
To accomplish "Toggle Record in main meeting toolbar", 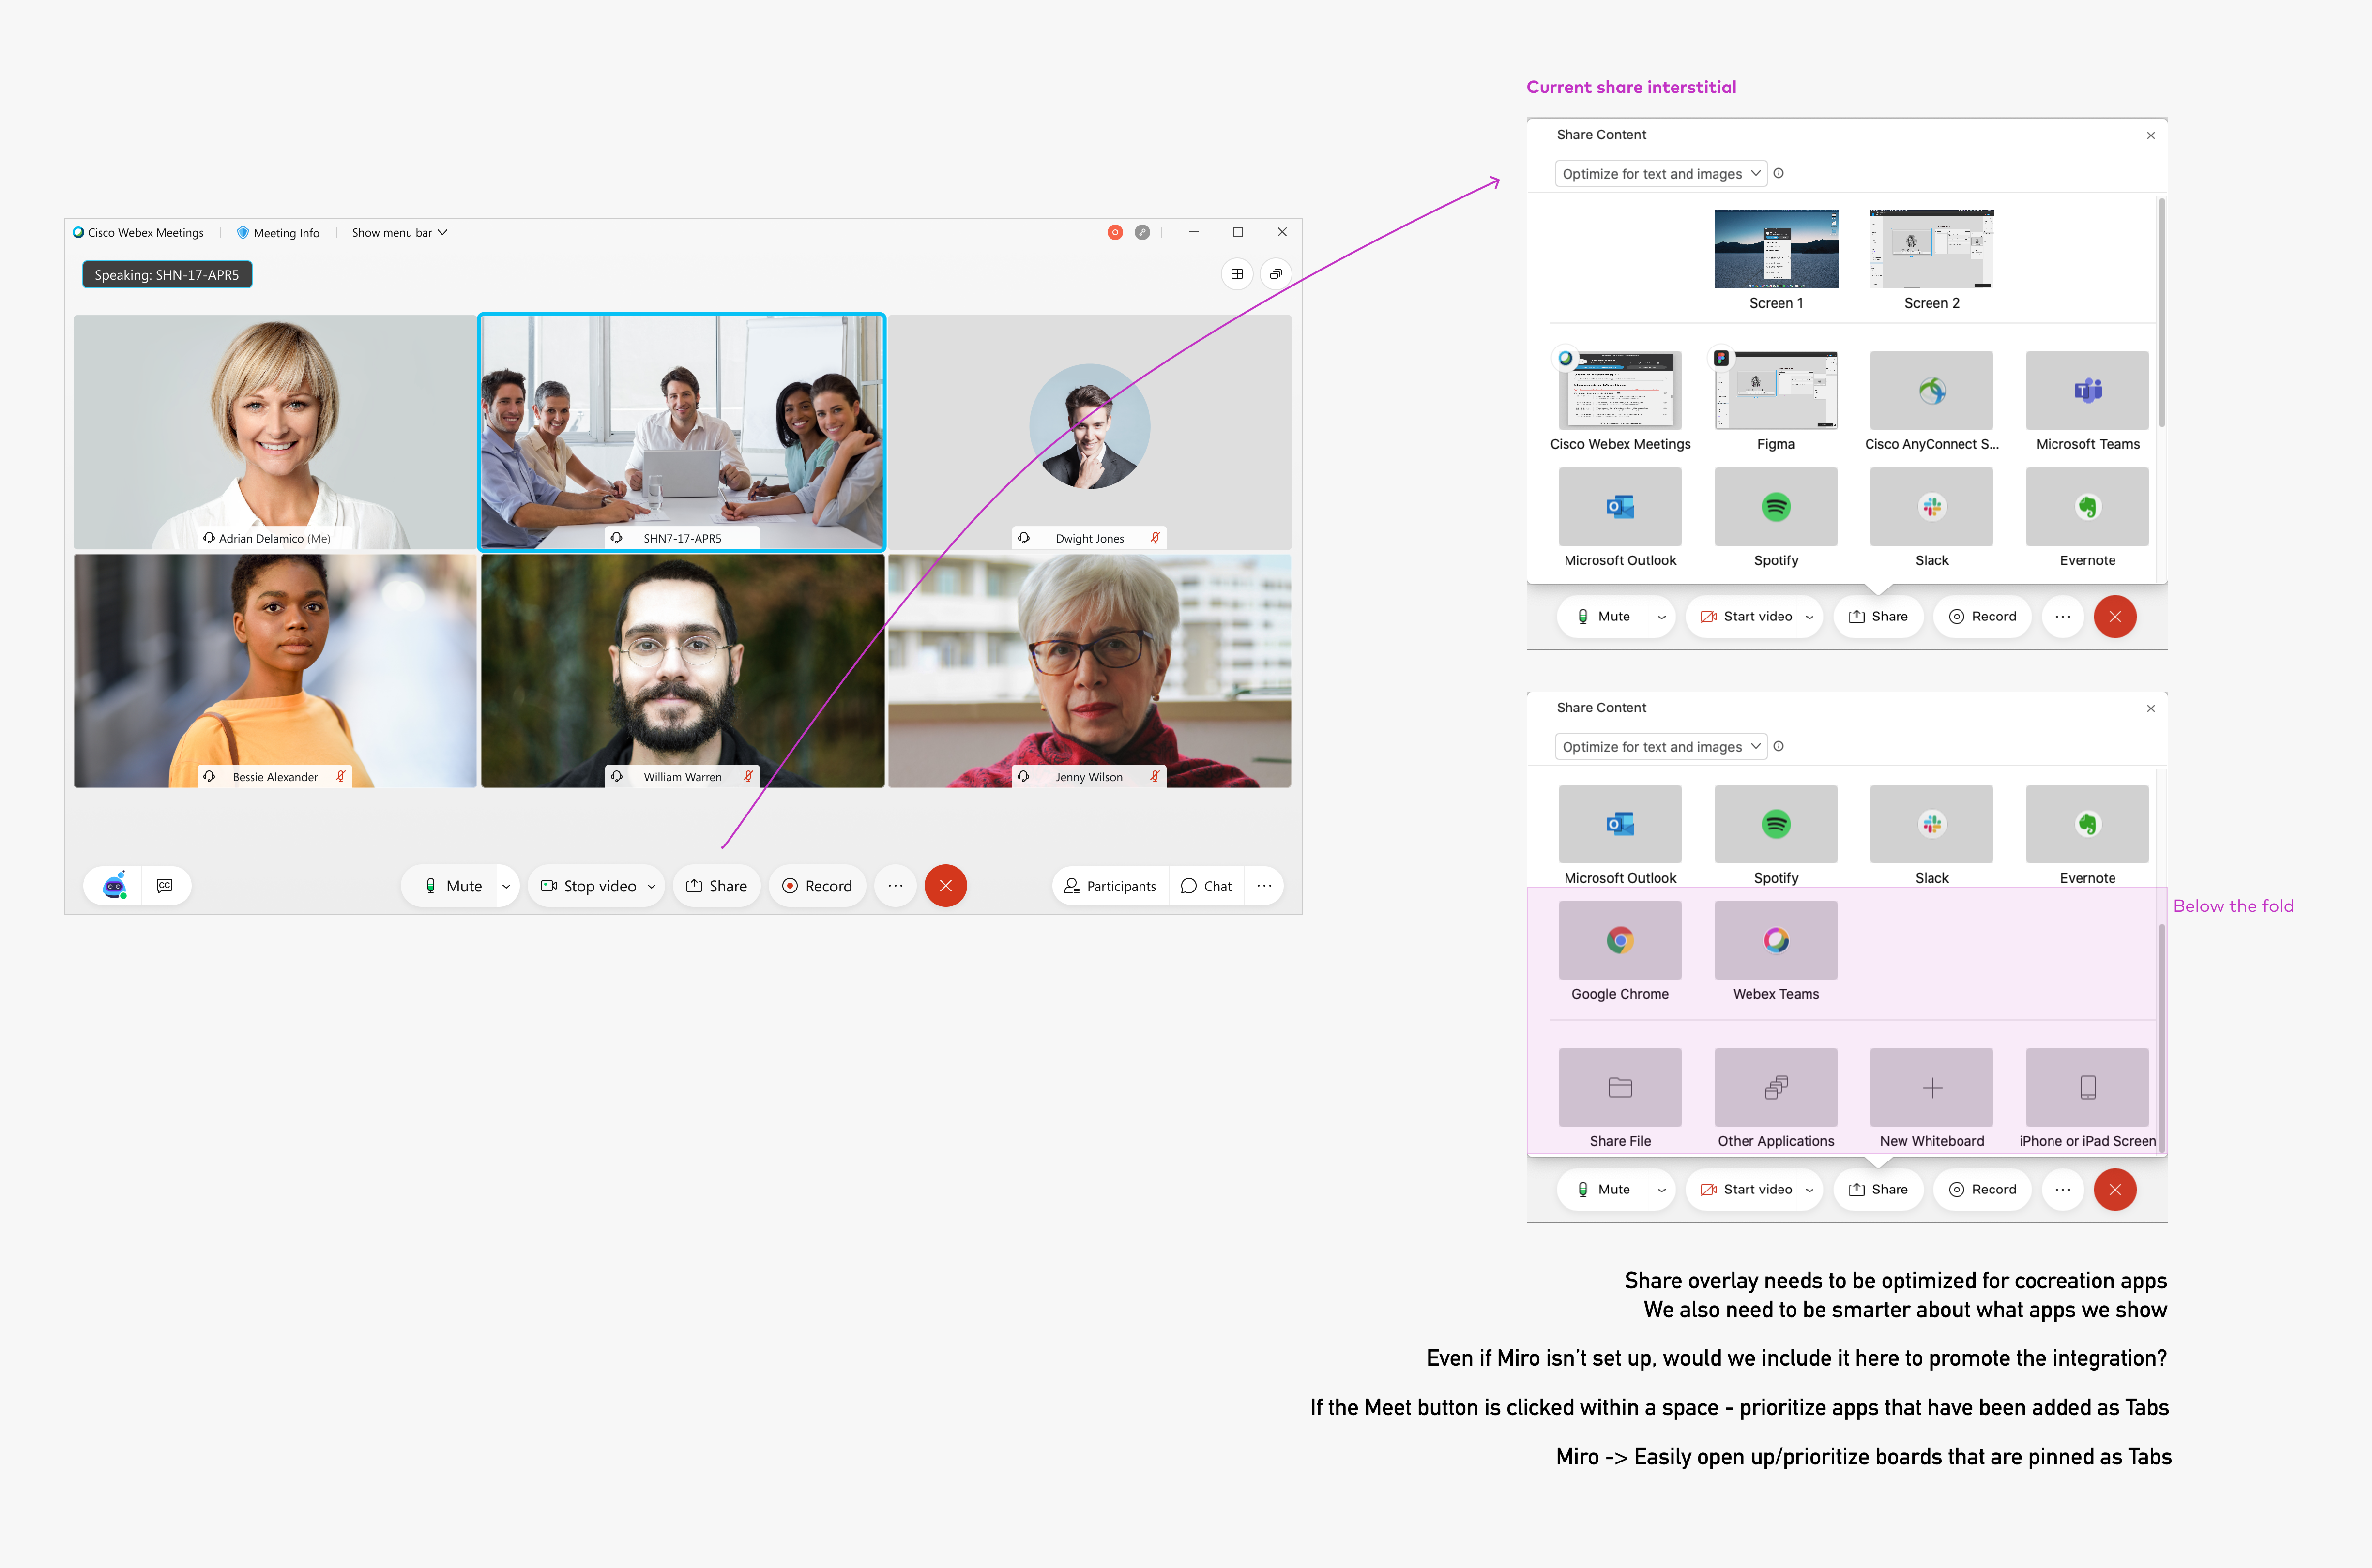I will (x=817, y=886).
